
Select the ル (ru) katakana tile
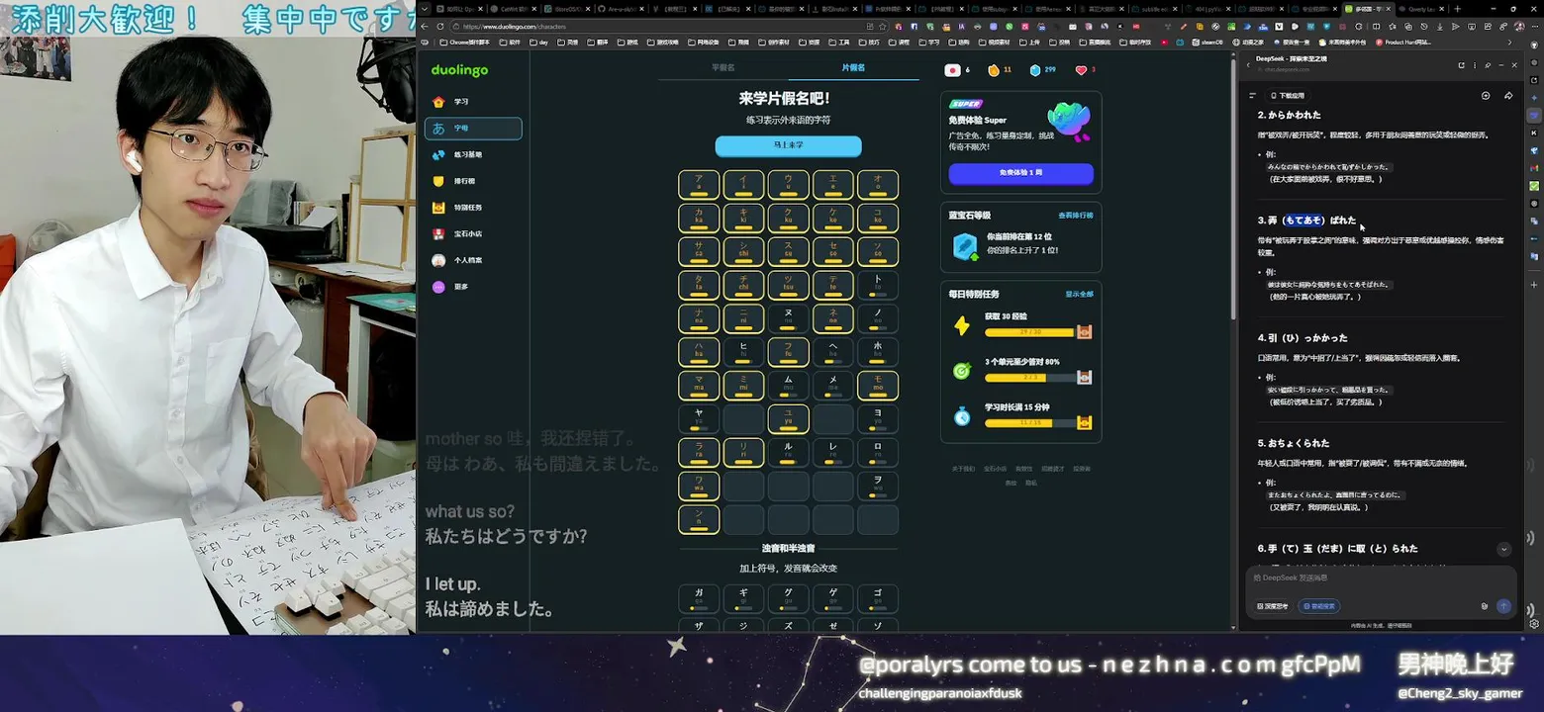(x=788, y=453)
